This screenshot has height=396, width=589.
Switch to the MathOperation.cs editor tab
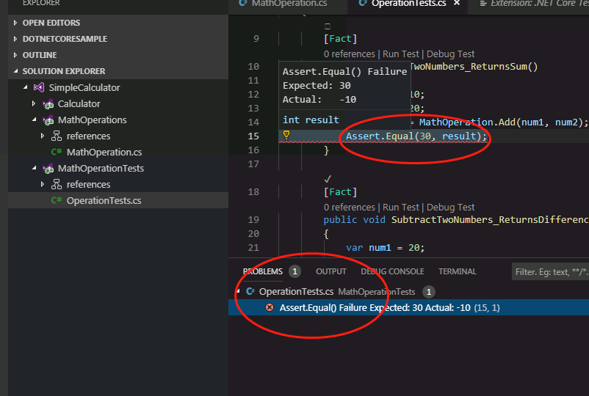coord(287,4)
